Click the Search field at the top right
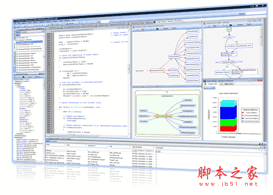 256,13
